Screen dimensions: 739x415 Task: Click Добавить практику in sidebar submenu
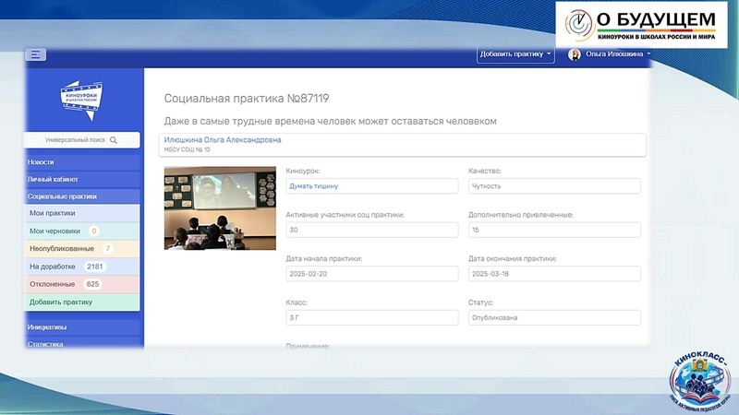tap(82, 302)
